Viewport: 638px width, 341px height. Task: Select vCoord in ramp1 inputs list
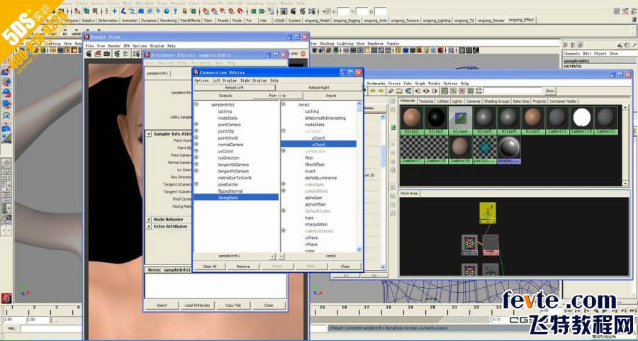tap(318, 144)
